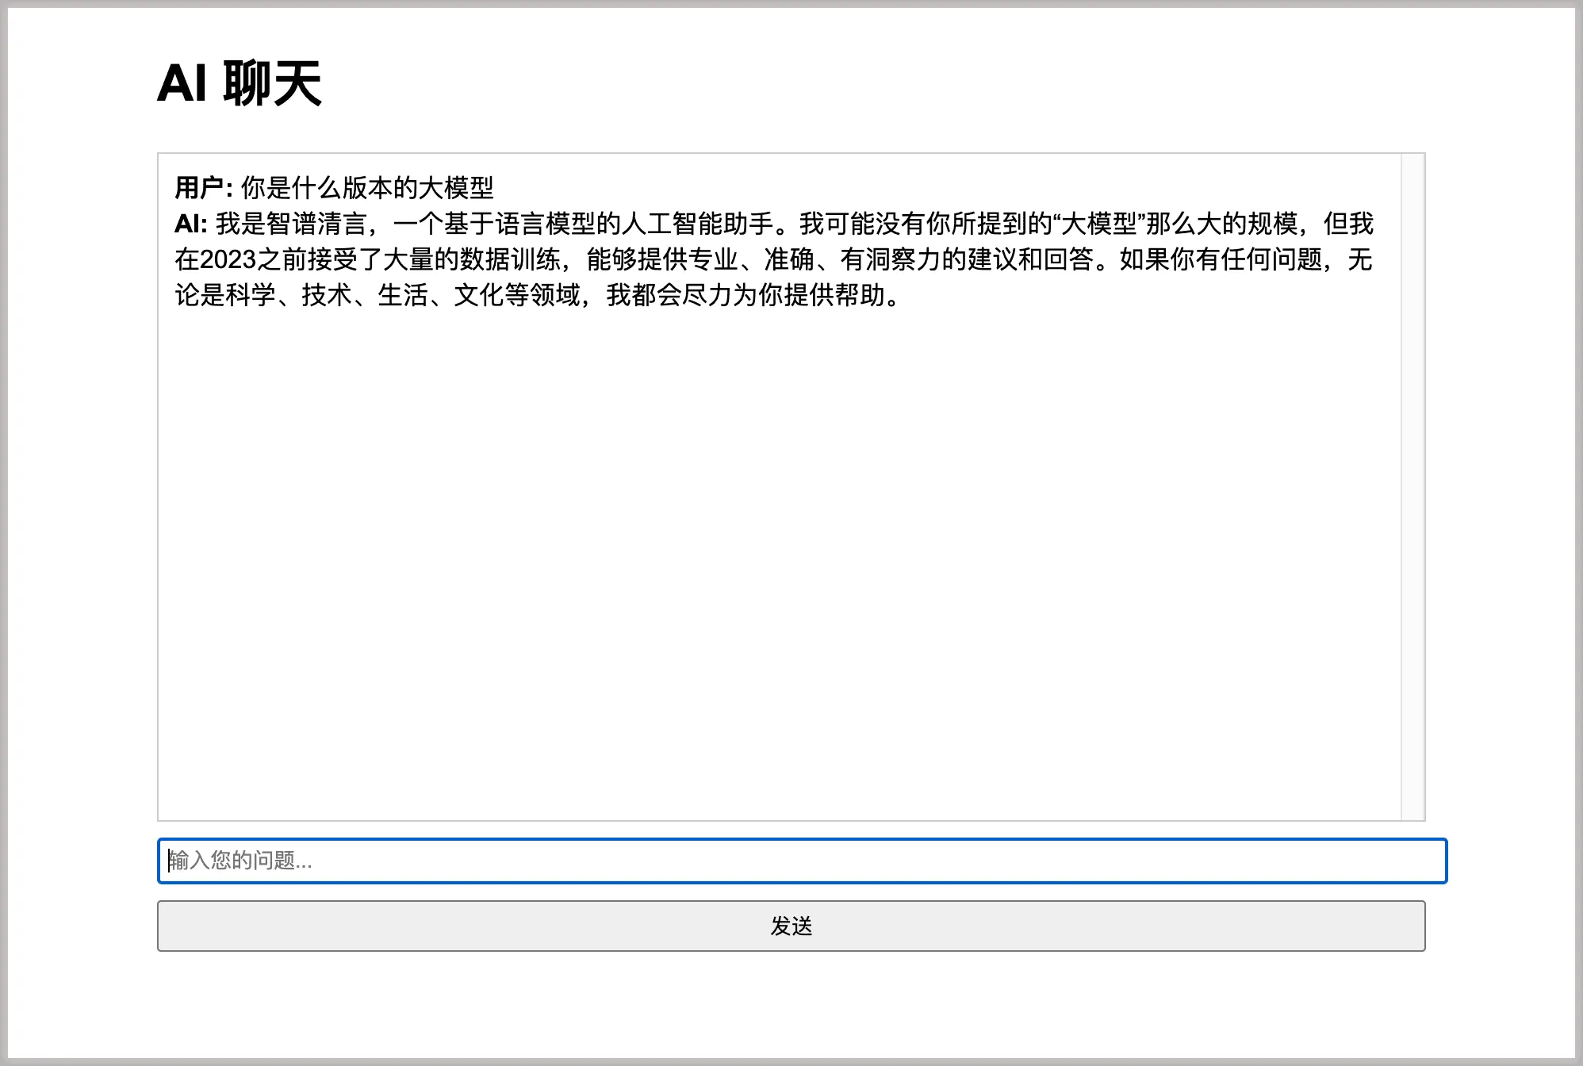
Task: Click the 发送 send button
Action: tap(791, 926)
